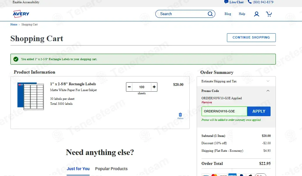Decrease sheet quantity with minus button
The width and height of the screenshot is (302, 176).
pyautogui.click(x=129, y=87)
